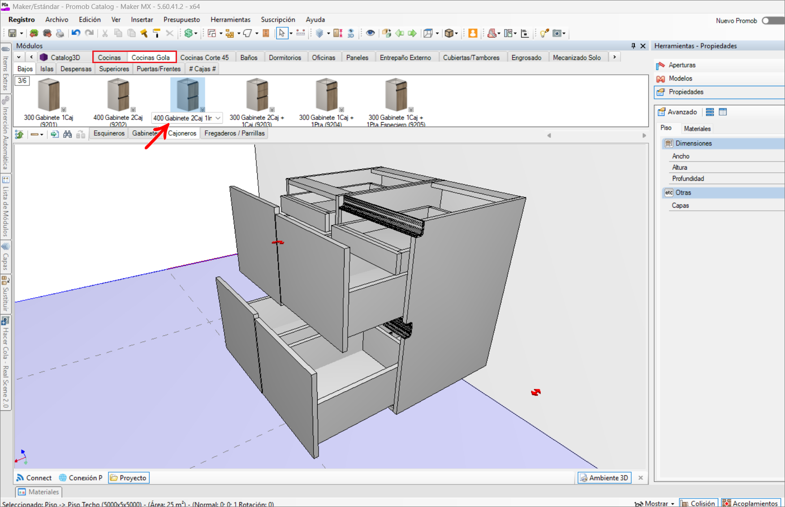
Task: Click the eye visibility icon in toolbar
Action: pos(370,33)
